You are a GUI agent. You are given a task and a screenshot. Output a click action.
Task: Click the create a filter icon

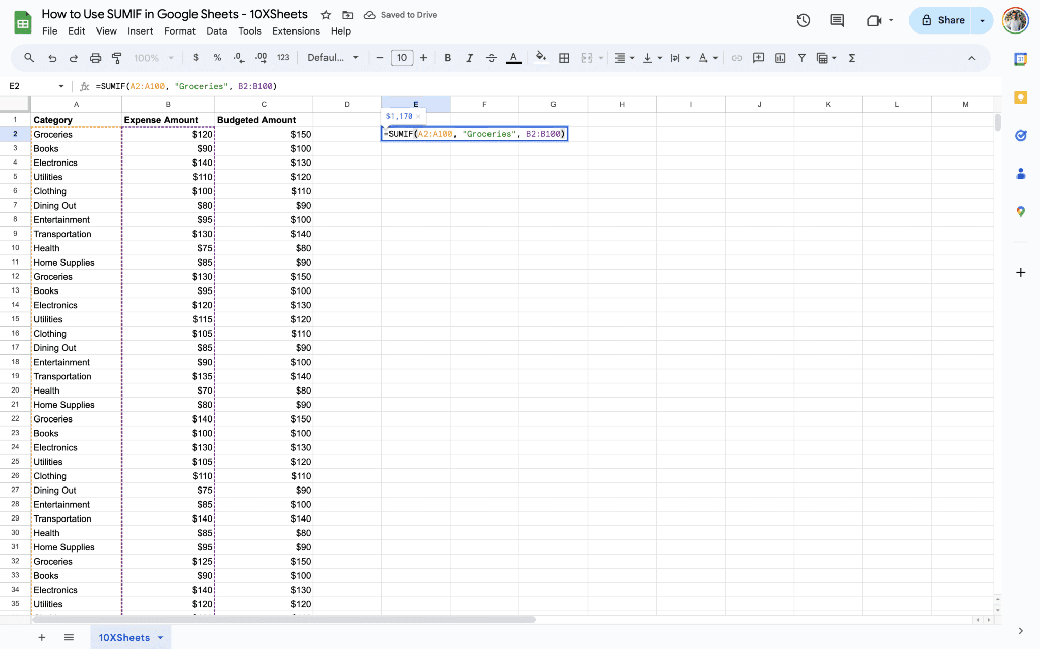[801, 58]
